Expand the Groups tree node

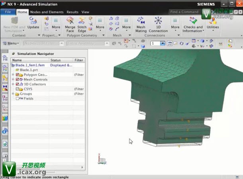pos(13,94)
